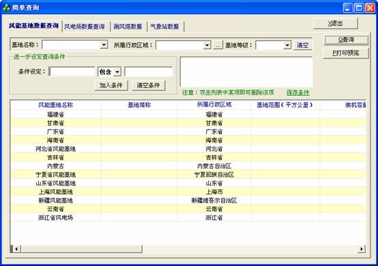The image size is (378, 266).
Task: Close the 简单查询 window
Action: click(370, 8)
